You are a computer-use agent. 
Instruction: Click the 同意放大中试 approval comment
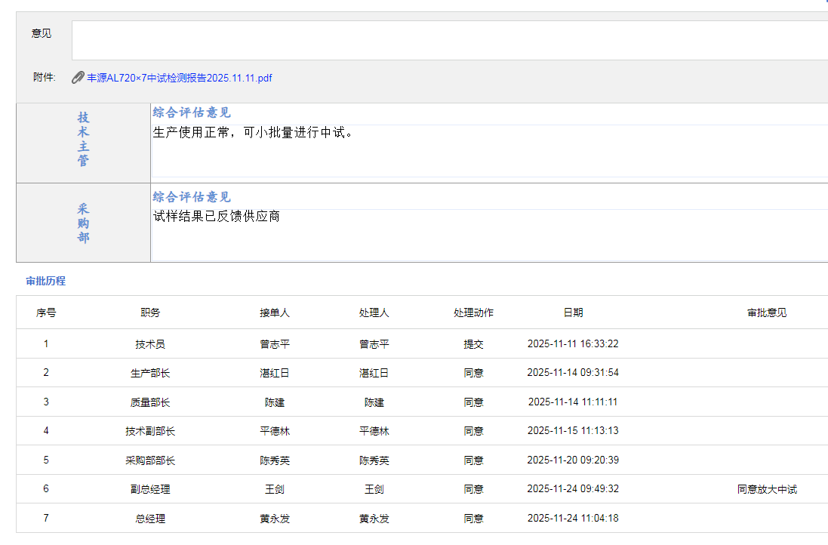(767, 489)
